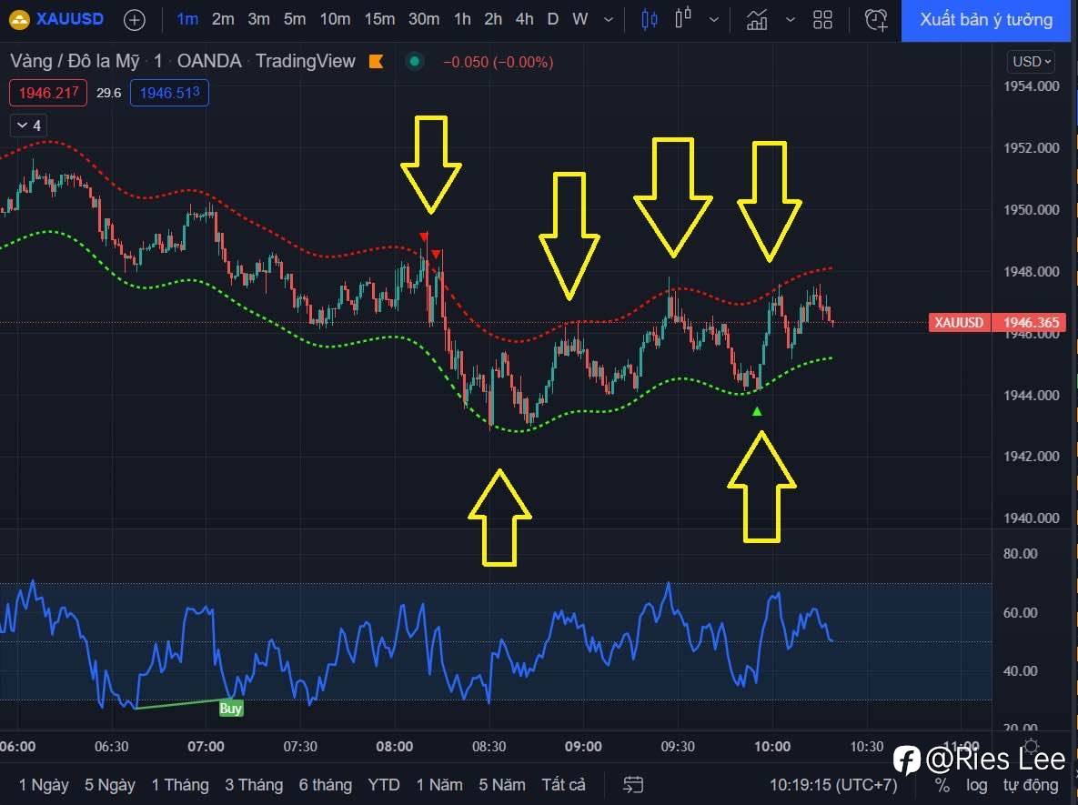Image resolution: width=1078 pixels, height=805 pixels.
Task: Select the 1 Tháng date range
Action: pos(180,784)
